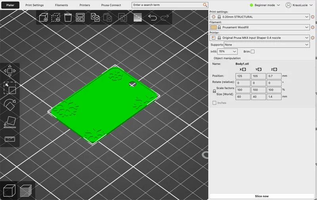This screenshot has height=200, width=317.
Task: Select the Rotate tool
Action: pyautogui.click(x=10, y=105)
